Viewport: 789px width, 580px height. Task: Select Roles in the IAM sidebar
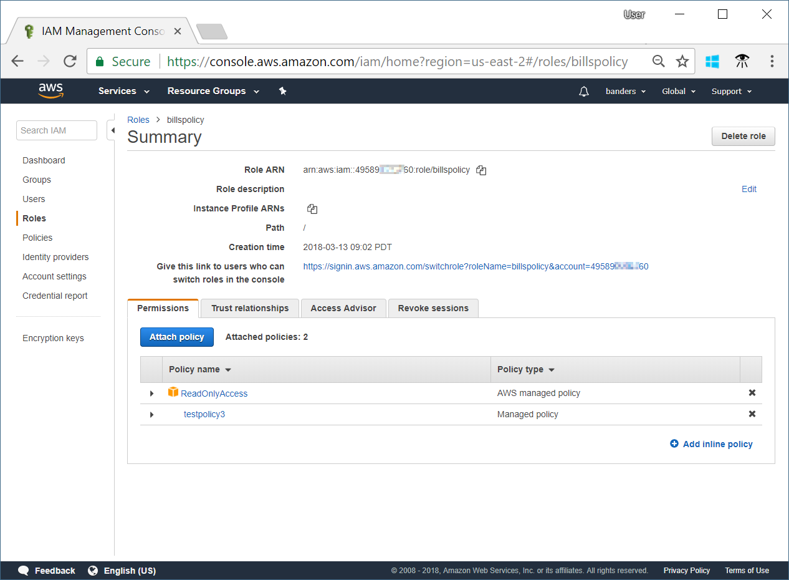point(34,218)
